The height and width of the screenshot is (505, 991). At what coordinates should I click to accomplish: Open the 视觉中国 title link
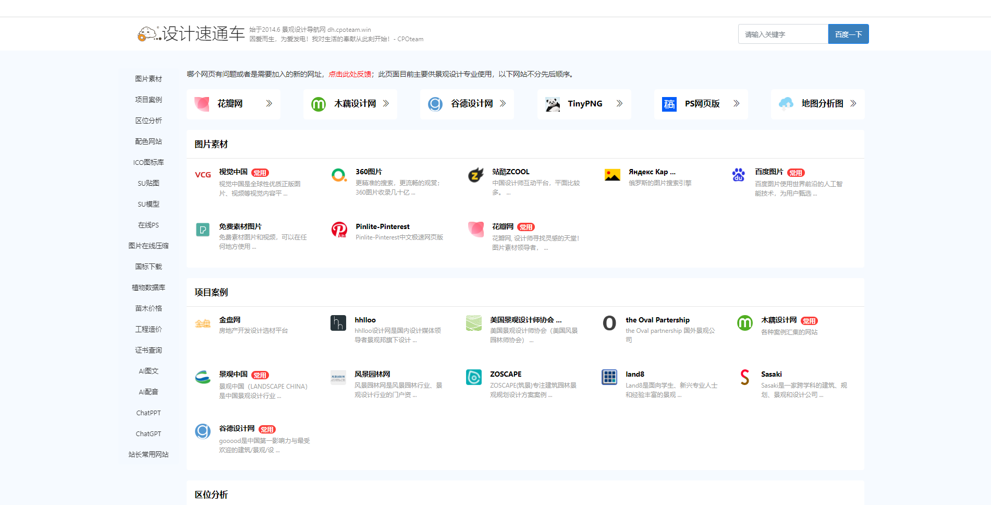[x=234, y=172]
